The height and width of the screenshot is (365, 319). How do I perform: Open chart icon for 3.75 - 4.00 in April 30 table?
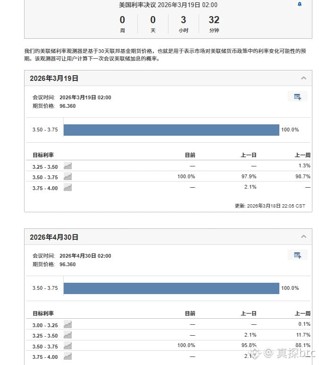(68, 356)
